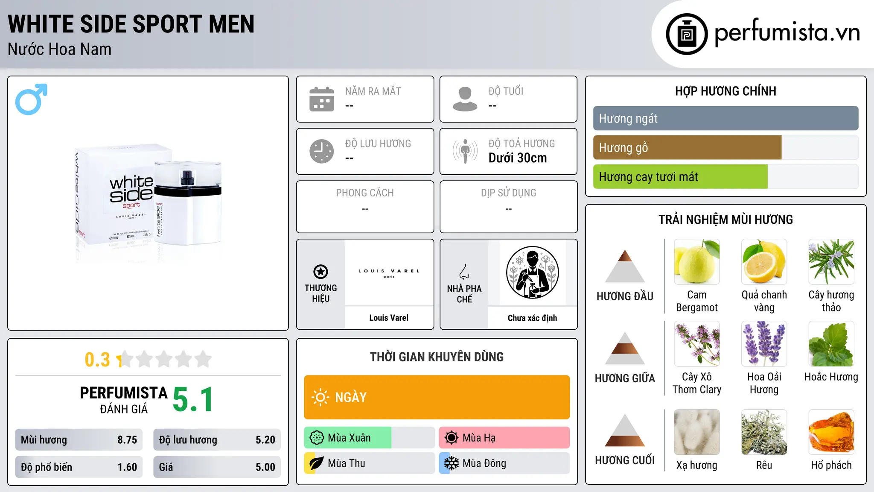Click the flower icon beside Mùa Xuân

point(317,438)
